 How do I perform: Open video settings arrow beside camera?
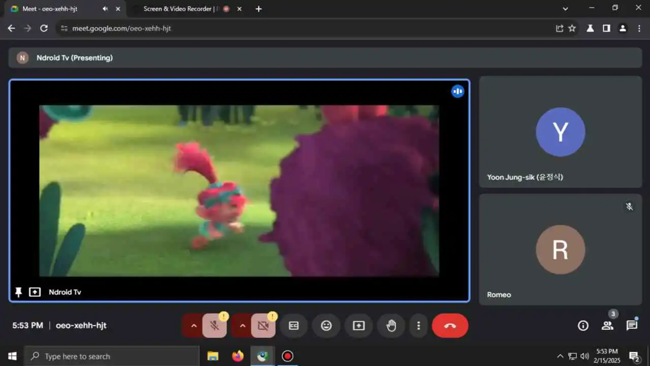(x=242, y=326)
